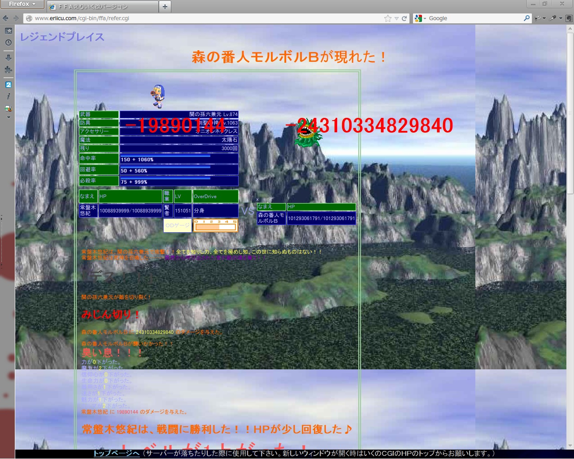Click the アクセサリー label cell
Image resolution: width=574 pixels, height=459 pixels.
(x=99, y=131)
